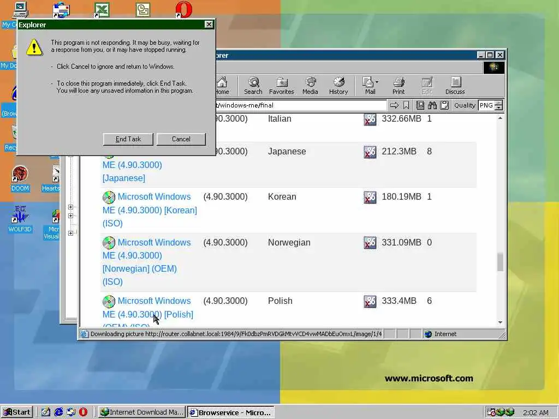559x419 pixels.
Task: Select the 180.19MB size text
Action: (401, 196)
